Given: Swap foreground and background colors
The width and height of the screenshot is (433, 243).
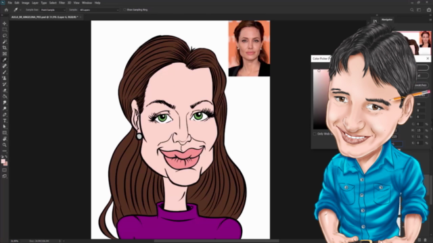Looking at the screenshot, I should tap(6, 157).
